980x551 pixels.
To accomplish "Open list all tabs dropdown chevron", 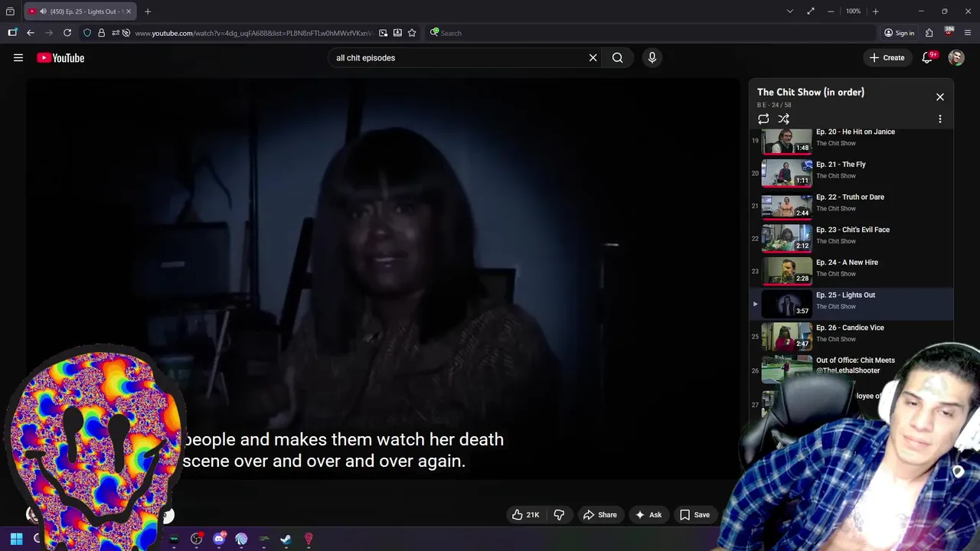I will click(789, 11).
